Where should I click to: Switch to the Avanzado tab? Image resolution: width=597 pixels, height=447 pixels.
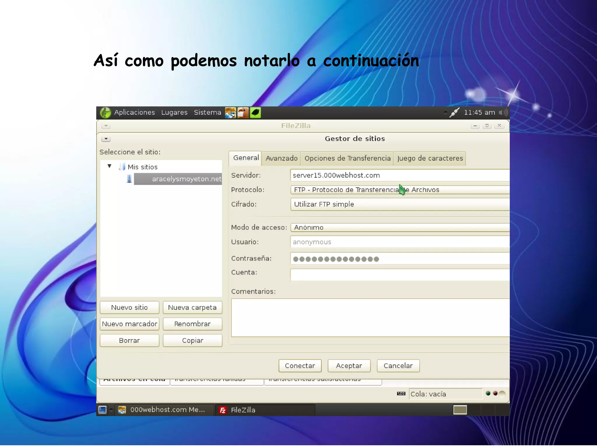click(x=281, y=158)
